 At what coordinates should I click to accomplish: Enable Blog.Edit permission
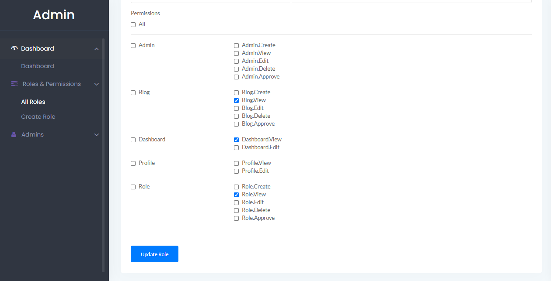(x=237, y=109)
